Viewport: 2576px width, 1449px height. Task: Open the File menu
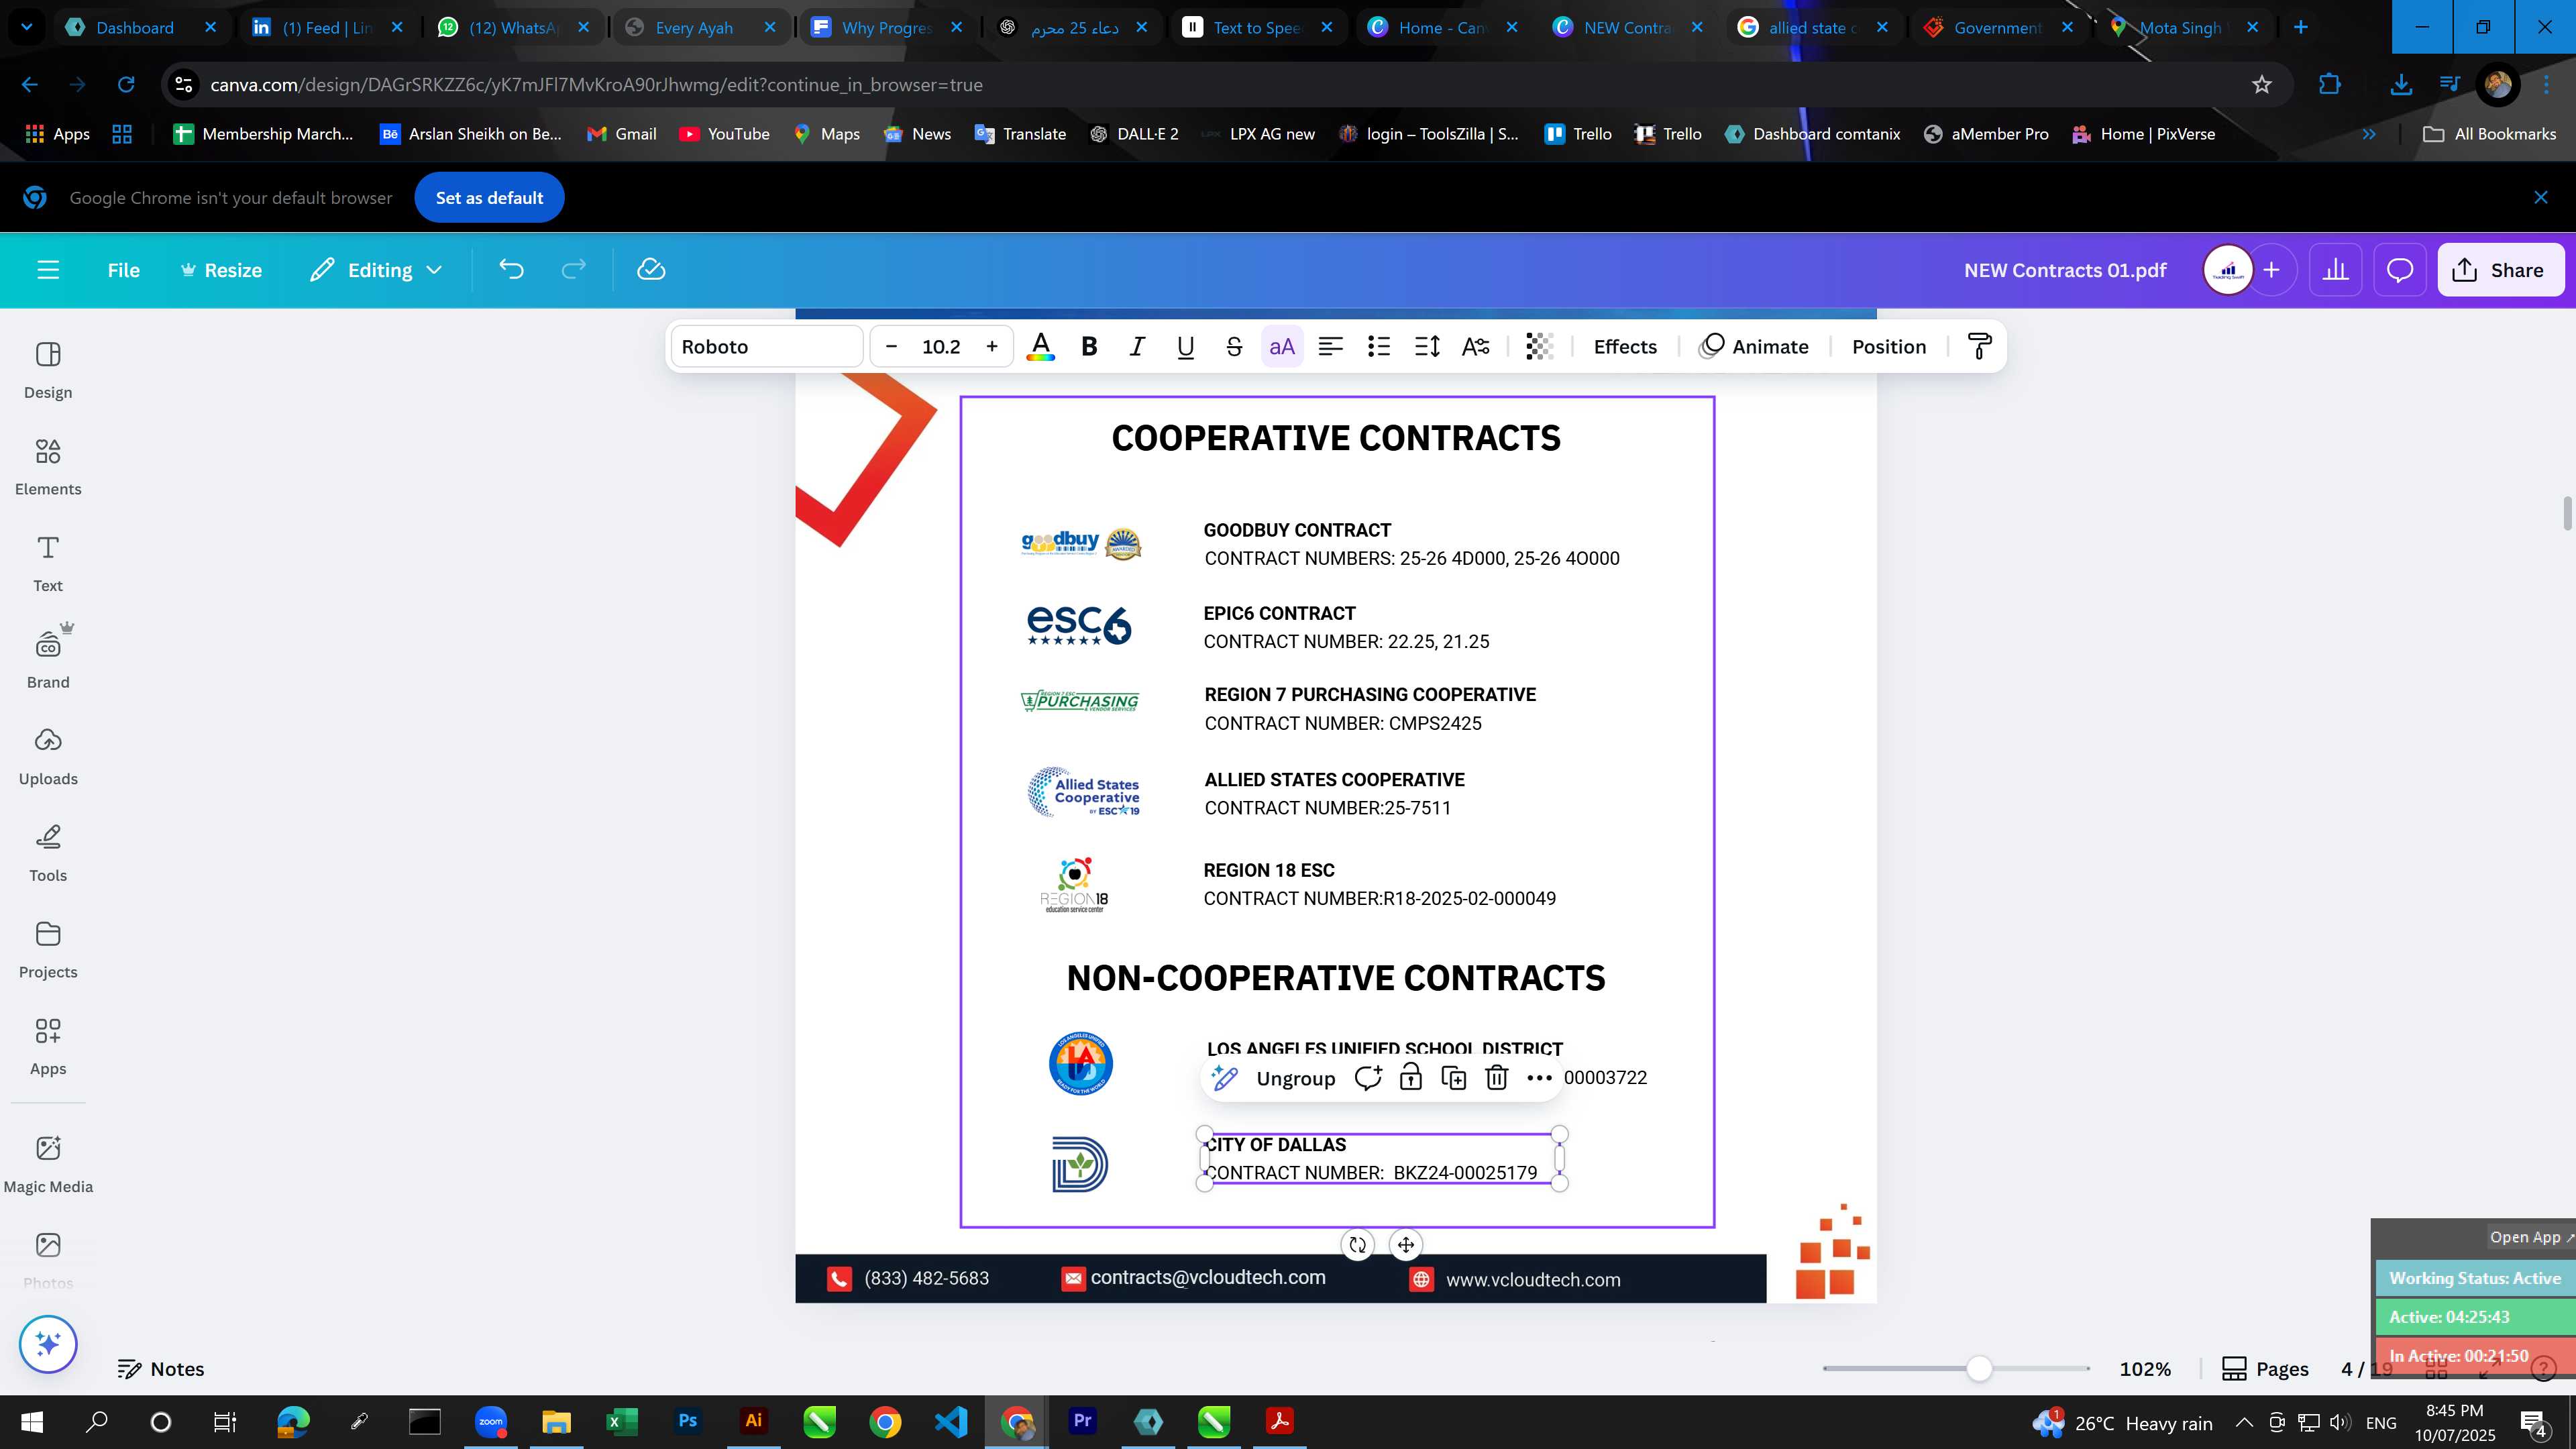(x=124, y=270)
